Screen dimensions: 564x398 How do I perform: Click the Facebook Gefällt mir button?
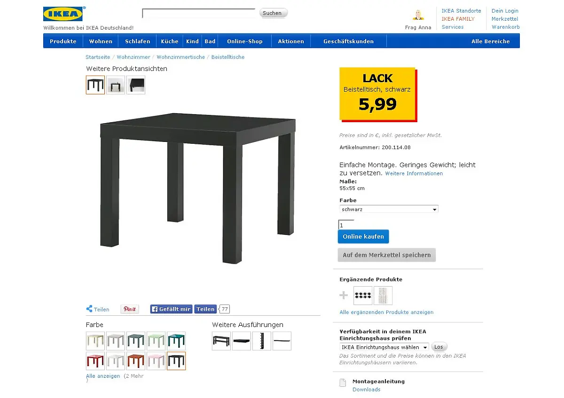(x=171, y=309)
